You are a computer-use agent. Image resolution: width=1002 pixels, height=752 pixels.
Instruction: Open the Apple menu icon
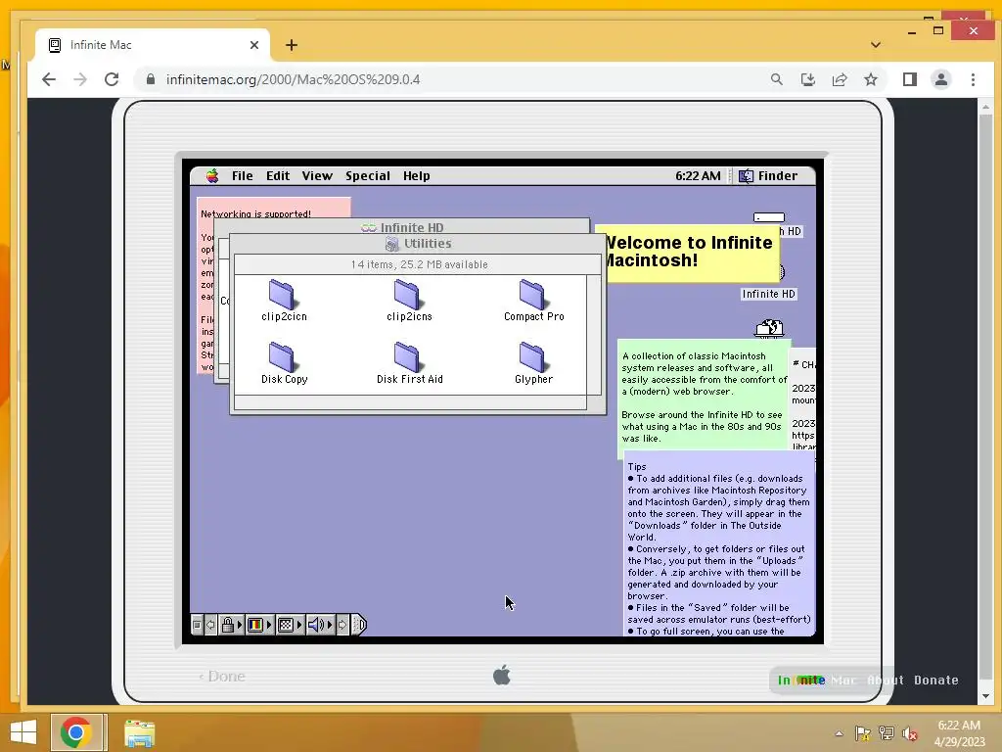pos(212,176)
